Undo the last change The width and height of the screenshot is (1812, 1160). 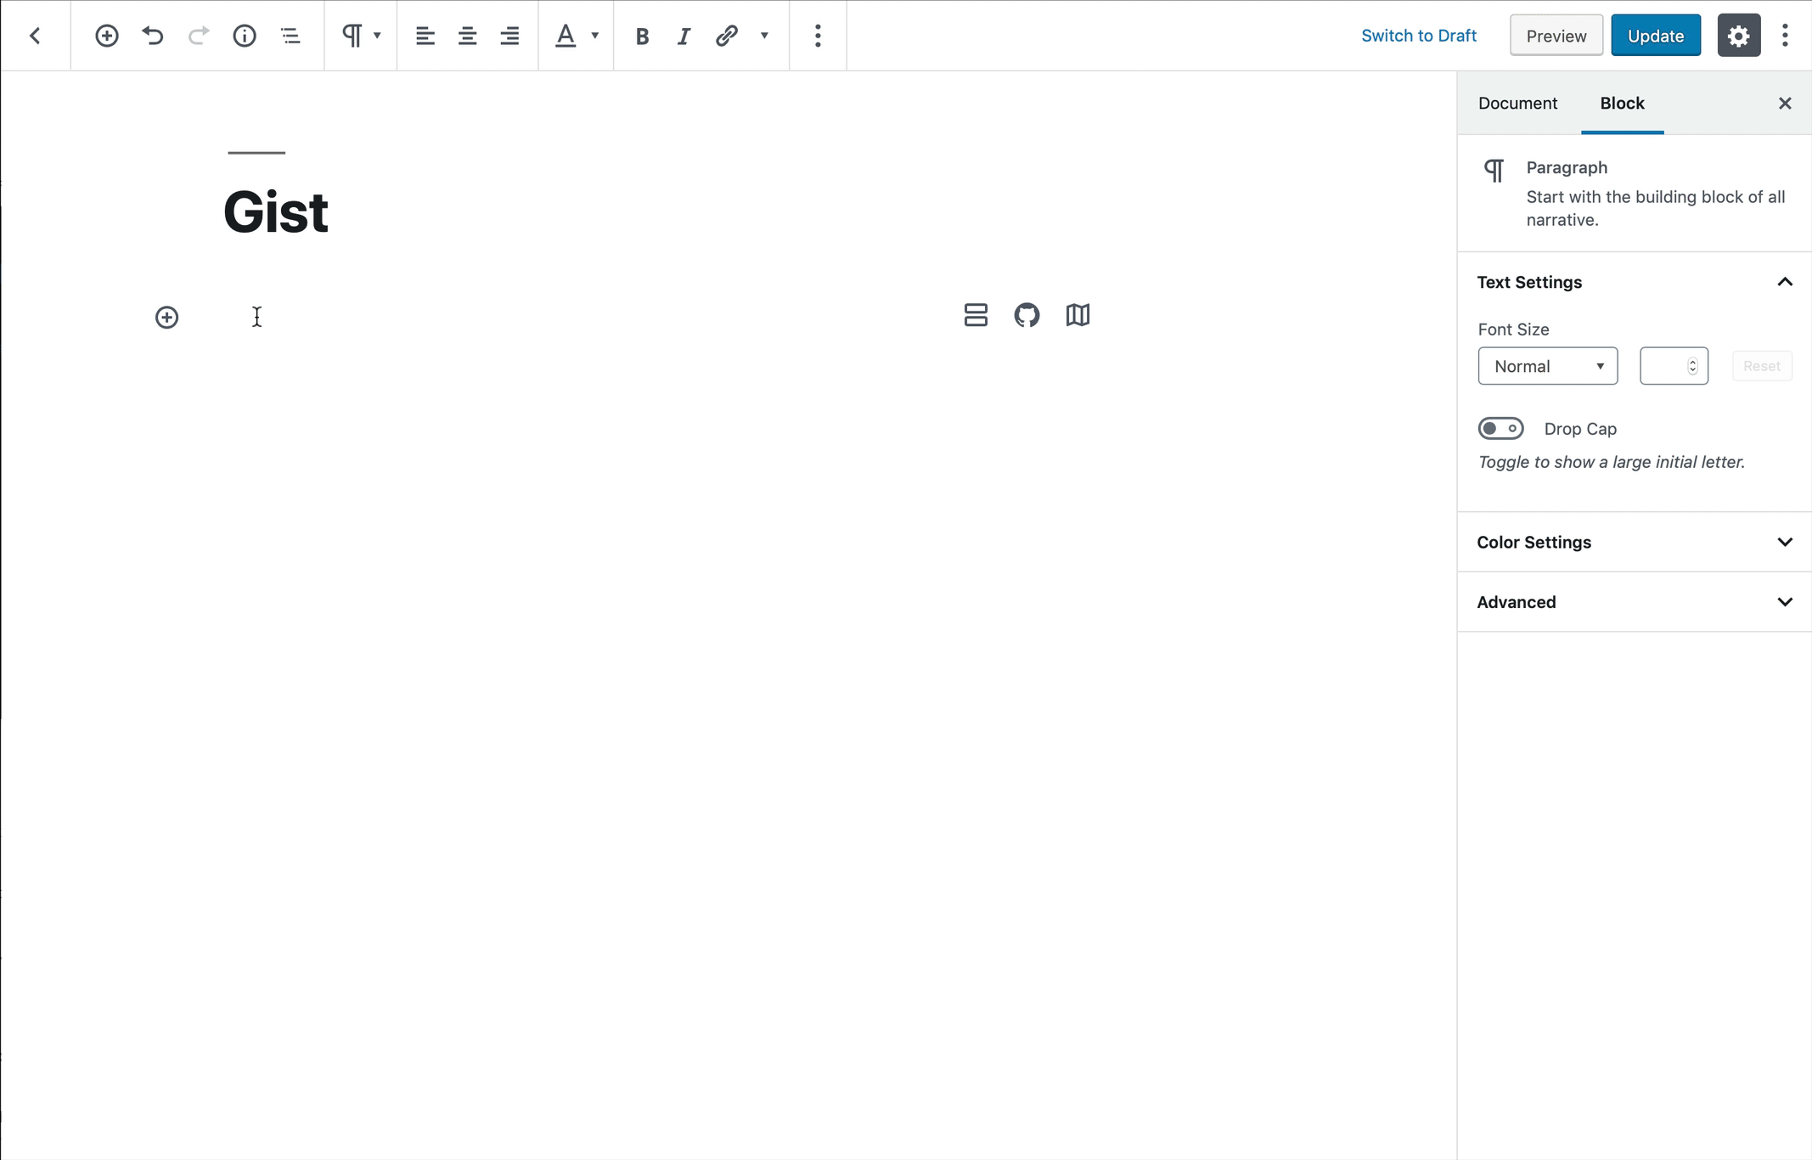click(153, 36)
